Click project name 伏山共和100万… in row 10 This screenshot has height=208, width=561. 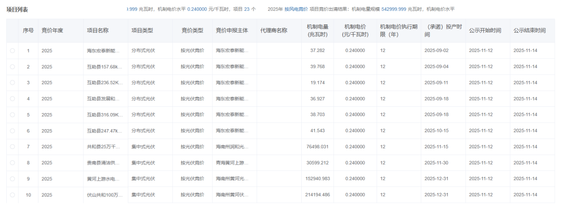(x=103, y=195)
